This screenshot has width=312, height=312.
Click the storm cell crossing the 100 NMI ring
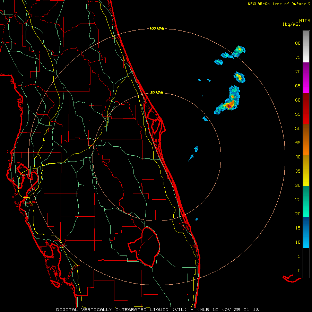click(x=239, y=51)
